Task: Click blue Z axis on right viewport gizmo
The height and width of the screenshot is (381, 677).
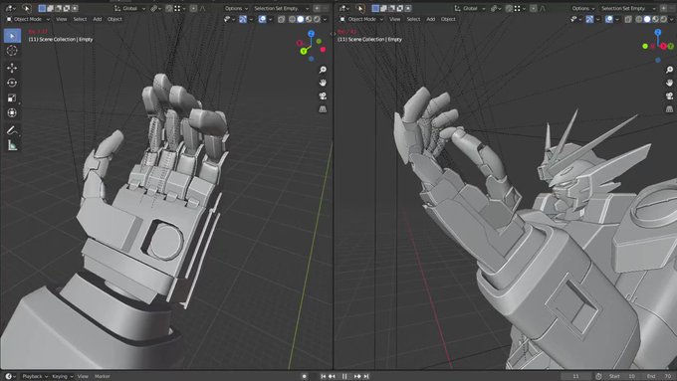Action: click(657, 33)
